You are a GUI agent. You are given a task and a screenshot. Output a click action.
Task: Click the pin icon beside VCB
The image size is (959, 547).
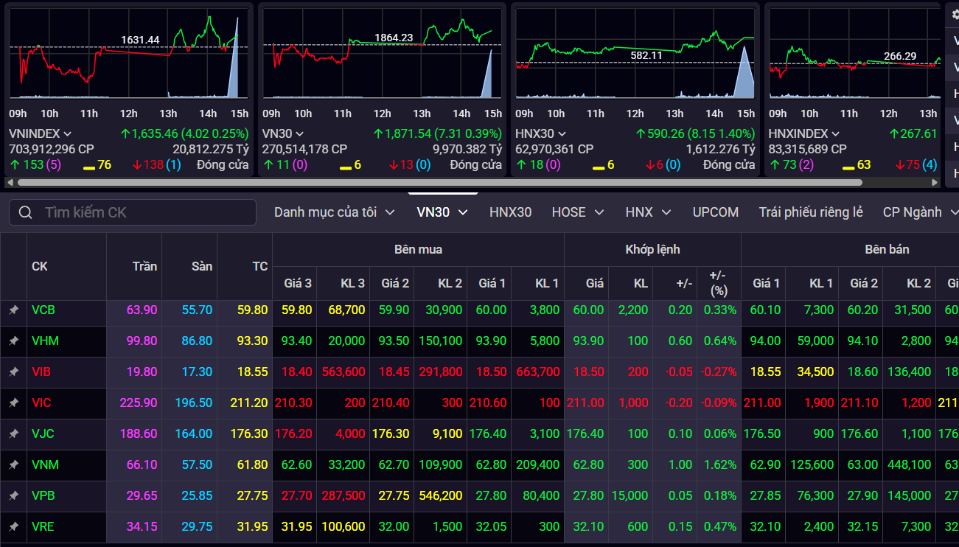[x=13, y=310]
